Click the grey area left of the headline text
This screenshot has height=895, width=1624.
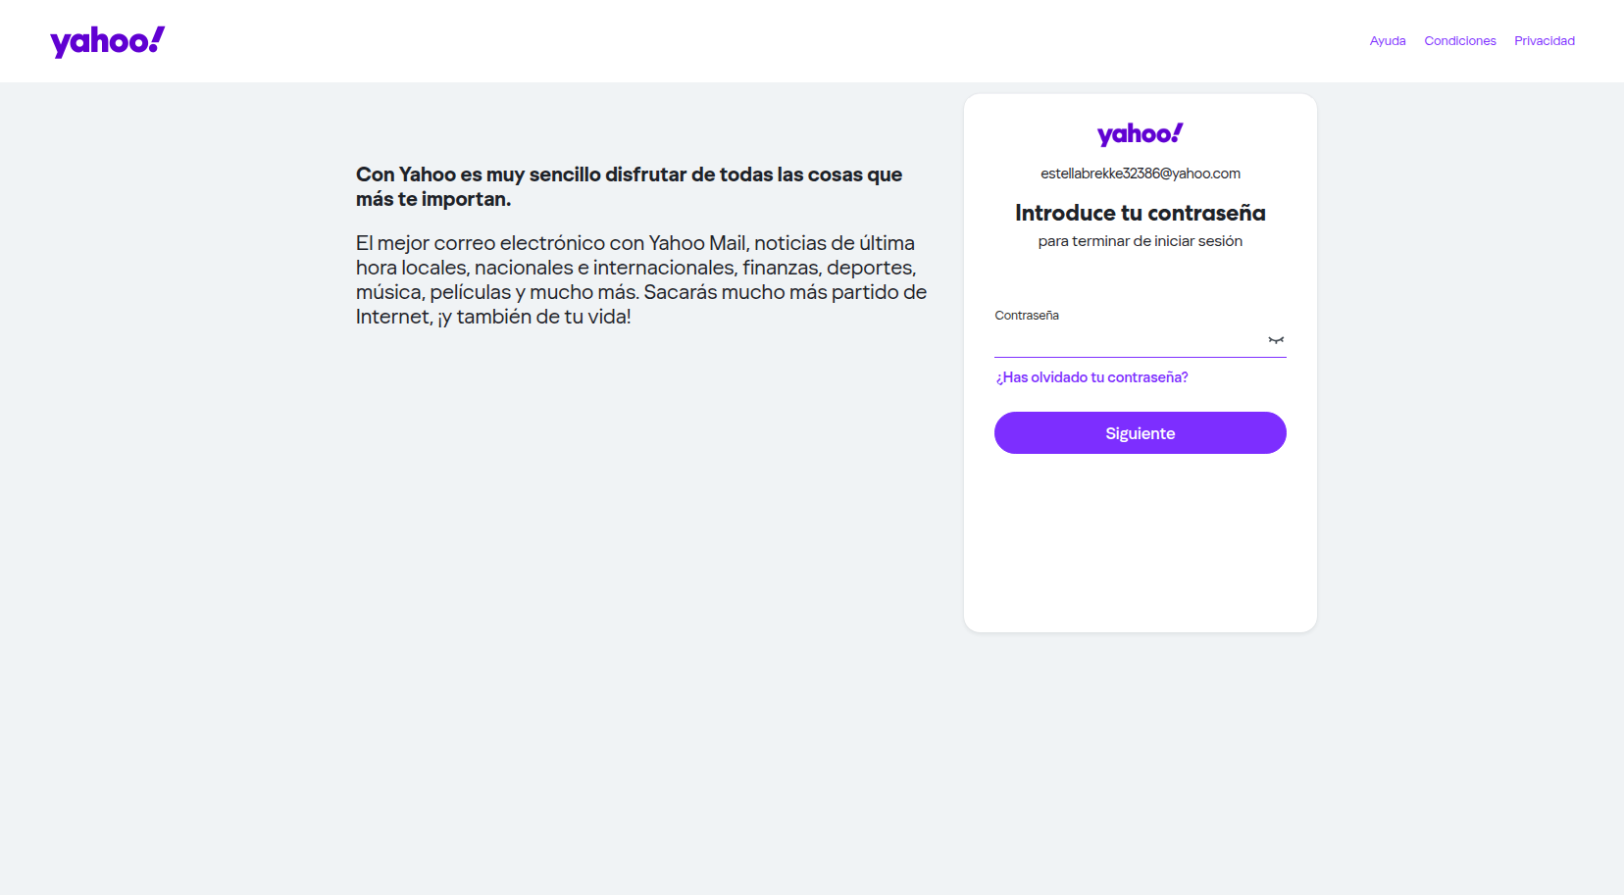coord(177,186)
